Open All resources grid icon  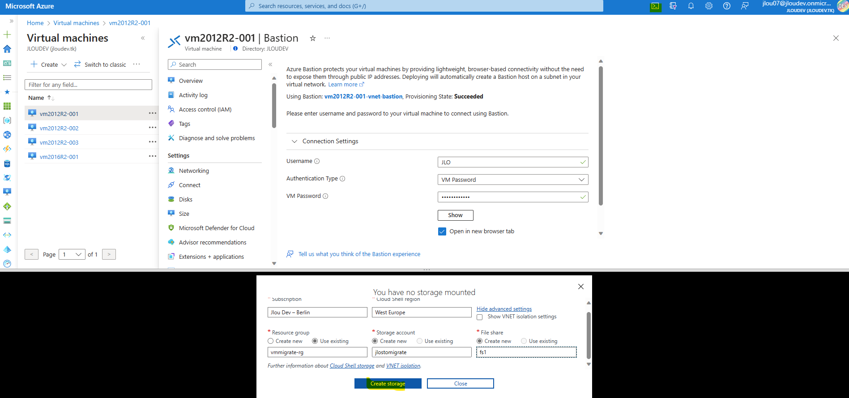(7, 106)
